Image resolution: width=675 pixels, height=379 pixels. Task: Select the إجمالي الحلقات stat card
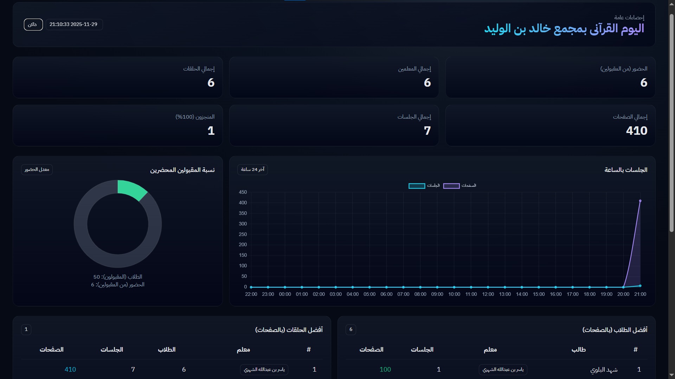[x=117, y=77]
